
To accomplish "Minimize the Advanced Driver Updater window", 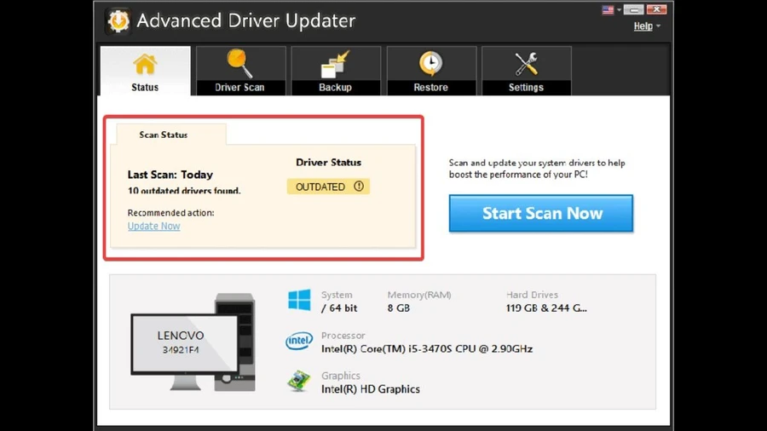I will coord(633,9).
